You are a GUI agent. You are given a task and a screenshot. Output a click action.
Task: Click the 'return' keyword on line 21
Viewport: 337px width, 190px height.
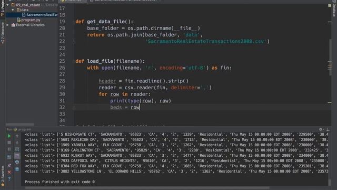(96, 35)
